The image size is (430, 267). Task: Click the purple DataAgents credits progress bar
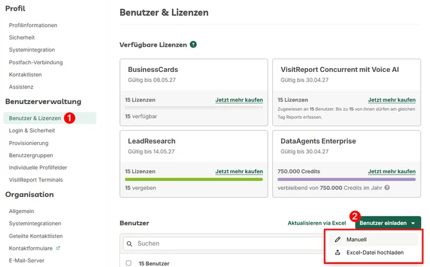pyautogui.click(x=347, y=179)
